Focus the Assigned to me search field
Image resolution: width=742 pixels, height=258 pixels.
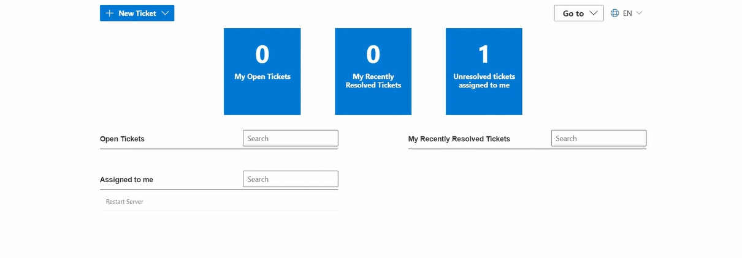tap(291, 179)
